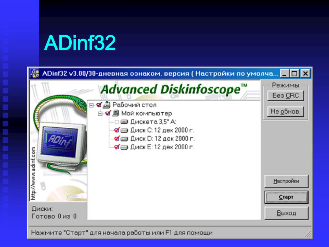329x247 pixels.
Task: Click the http://www.adinf.com vertical link
Action: (x=33, y=173)
